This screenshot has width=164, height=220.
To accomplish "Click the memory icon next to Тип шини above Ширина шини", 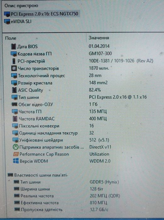I will 16,182.
